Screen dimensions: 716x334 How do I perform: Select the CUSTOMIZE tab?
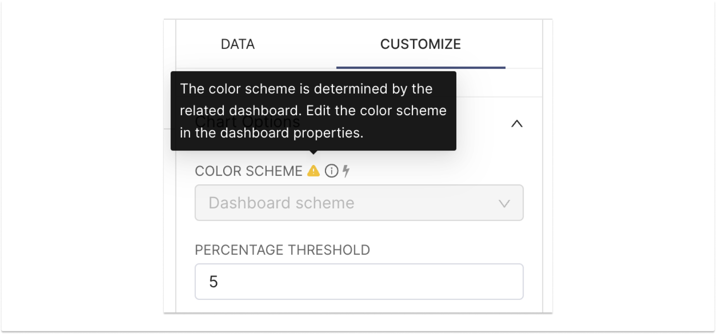coord(420,43)
